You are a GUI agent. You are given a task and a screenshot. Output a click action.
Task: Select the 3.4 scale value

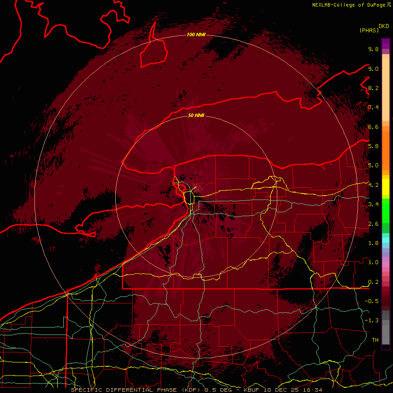[373, 204]
